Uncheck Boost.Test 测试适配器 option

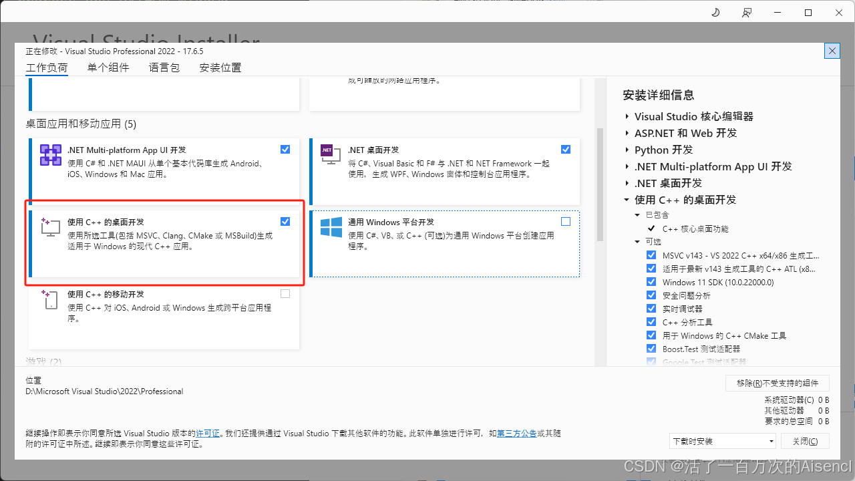pos(651,349)
